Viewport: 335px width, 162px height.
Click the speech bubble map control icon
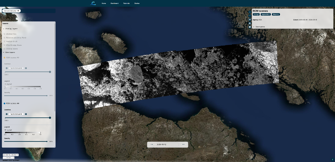click(x=250, y=27)
